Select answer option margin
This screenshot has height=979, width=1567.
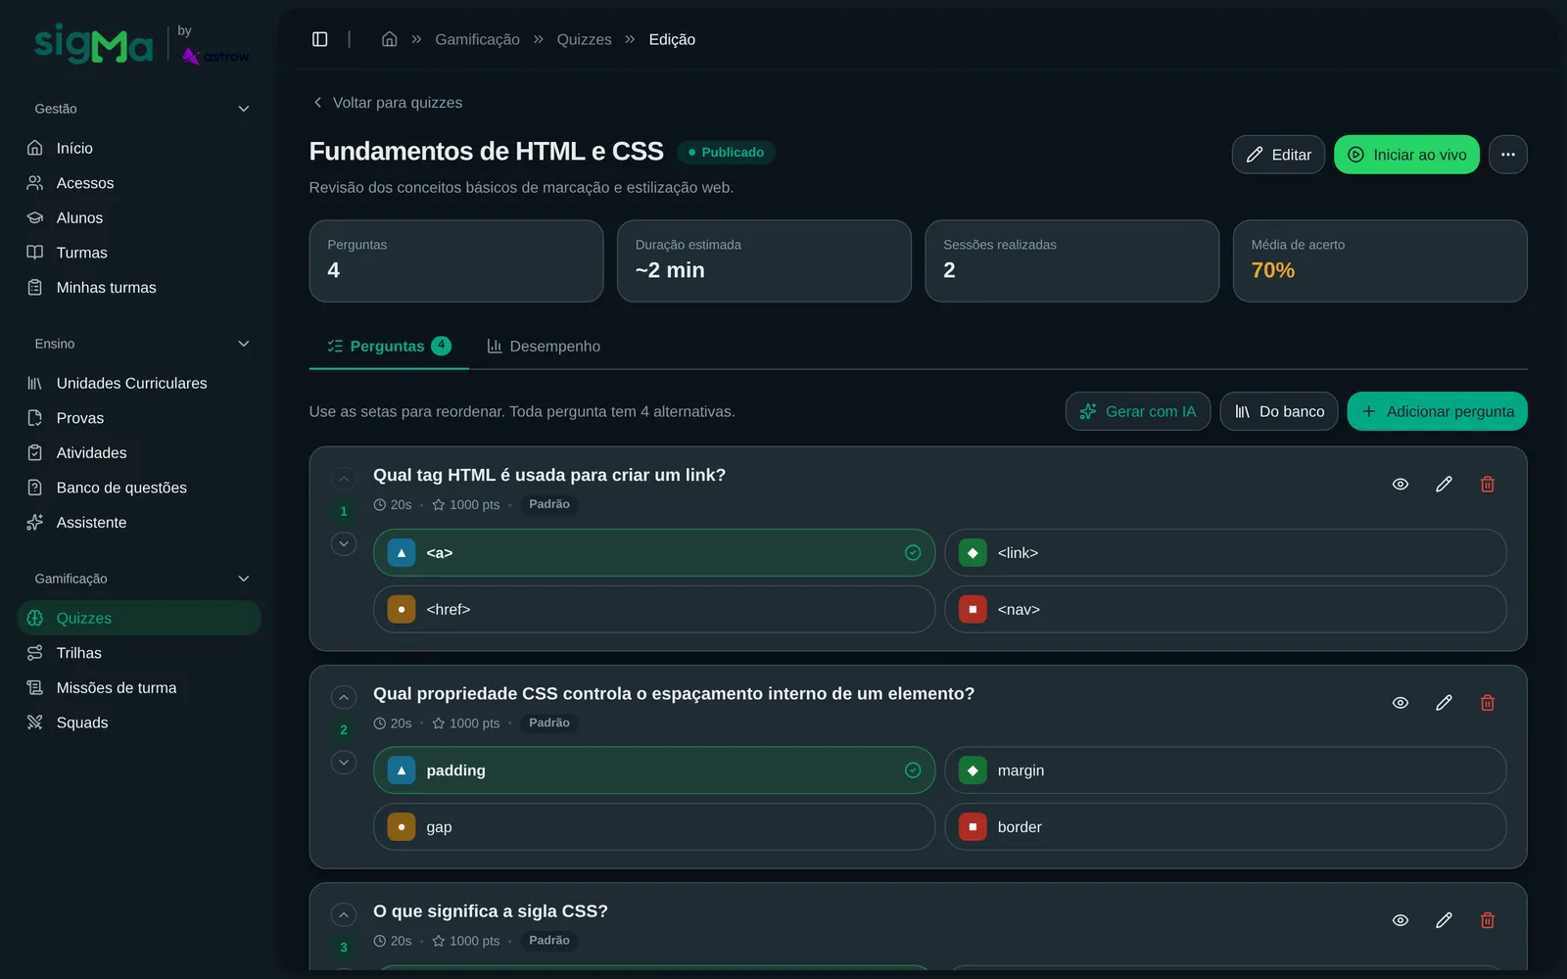1225,770
